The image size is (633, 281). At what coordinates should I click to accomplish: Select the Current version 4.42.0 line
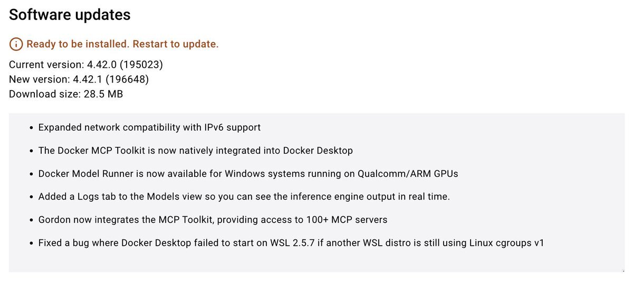tap(86, 65)
